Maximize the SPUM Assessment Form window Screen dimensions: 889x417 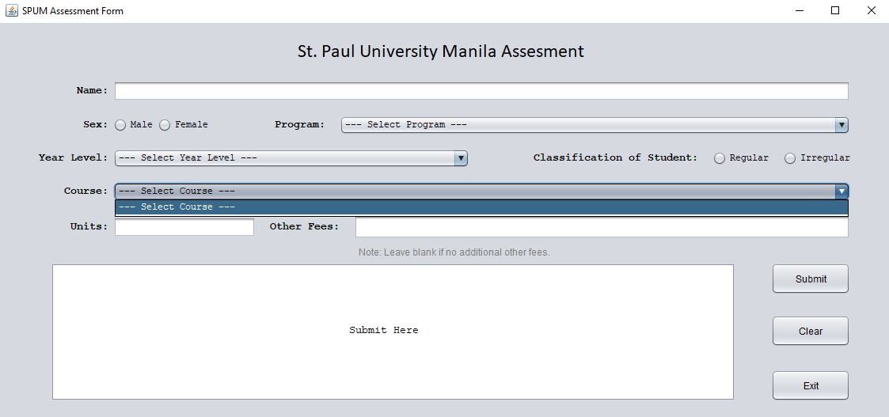(835, 11)
